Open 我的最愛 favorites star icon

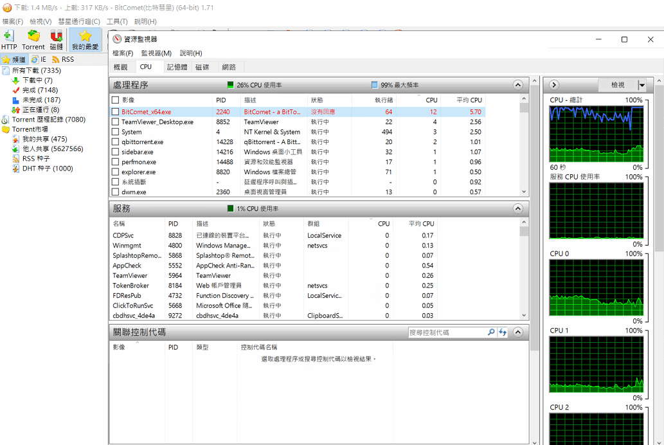point(85,39)
